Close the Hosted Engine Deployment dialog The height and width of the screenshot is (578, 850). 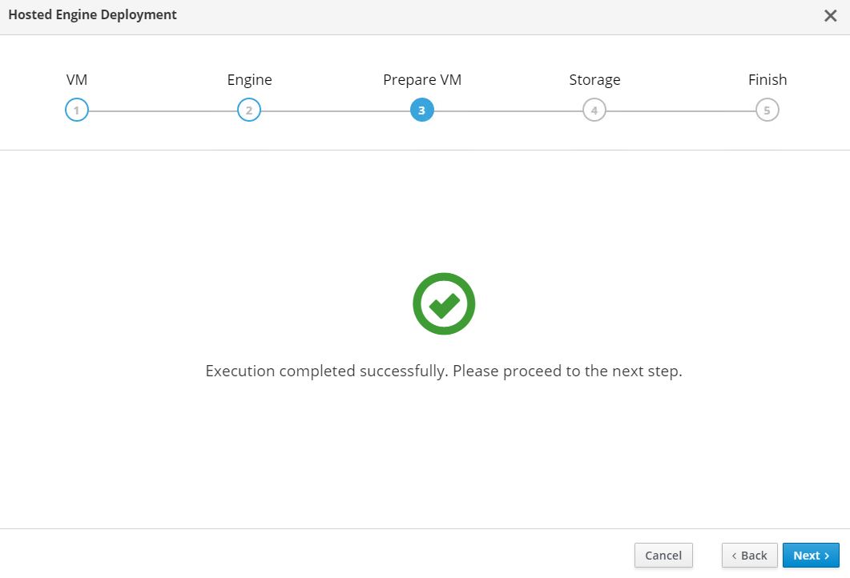(830, 16)
